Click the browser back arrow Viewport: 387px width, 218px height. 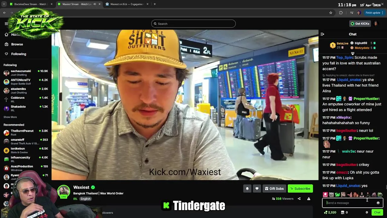[5, 13]
